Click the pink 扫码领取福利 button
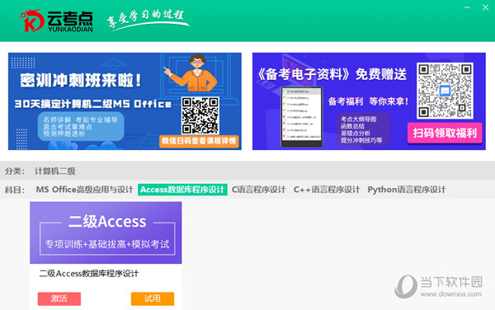495x310 pixels. click(x=445, y=133)
